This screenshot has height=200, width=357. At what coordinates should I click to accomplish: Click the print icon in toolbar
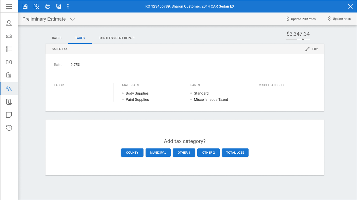(48, 6)
